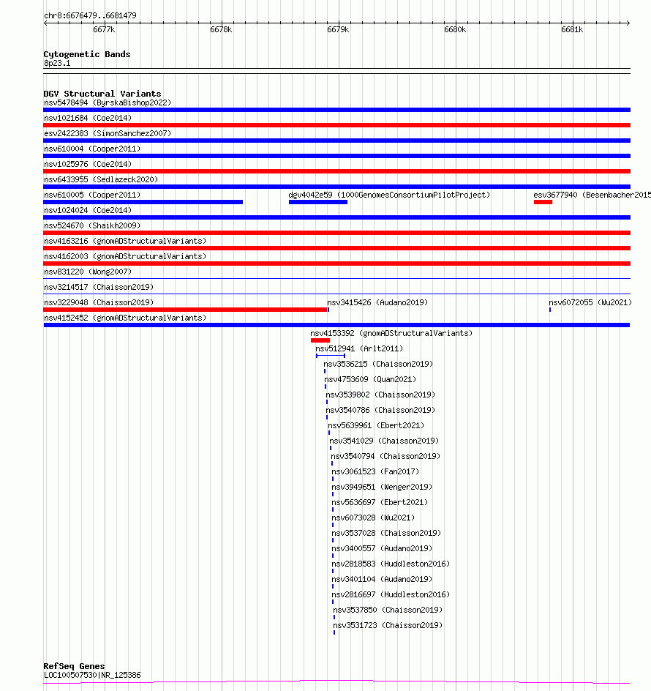Image resolution: width=651 pixels, height=691 pixels.
Task: Click the chr8:6676479..6681479 region label
Action: 90,16
